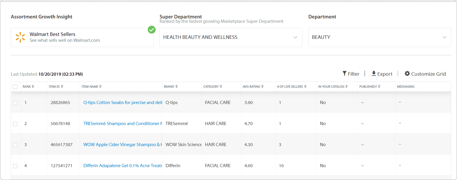Click item ID 28826865

pos(60,103)
